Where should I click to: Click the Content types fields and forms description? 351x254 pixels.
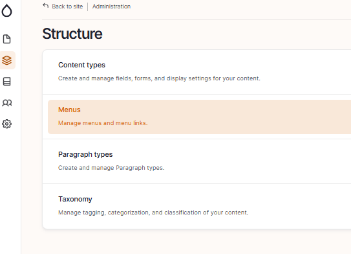pyautogui.click(x=159, y=78)
